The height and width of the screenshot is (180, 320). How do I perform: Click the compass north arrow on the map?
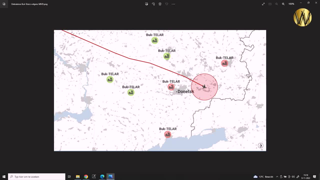click(x=260, y=145)
